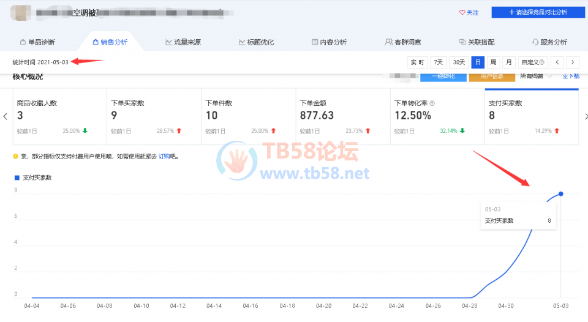588x322 pixels.
Task: Open the 内容分析 tab
Action: (330, 42)
